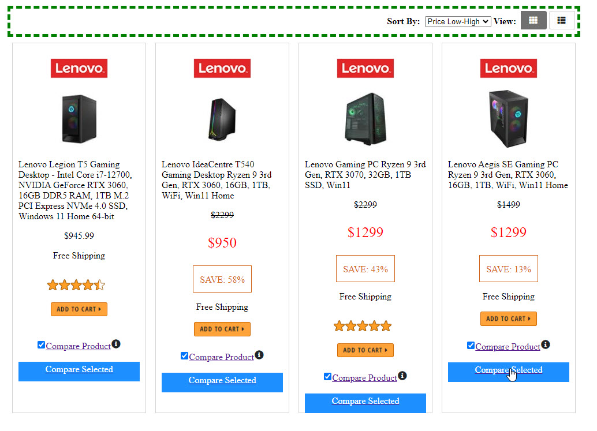Viewport: 597px width, 431px height.
Task: Click Lenovo logo above Aegis SE product
Action: (509, 68)
